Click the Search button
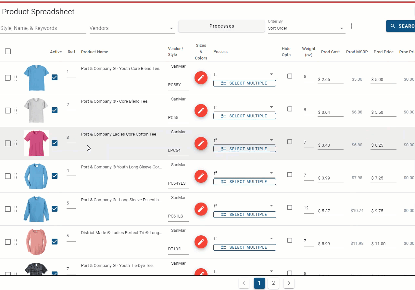The width and height of the screenshot is (415, 290). 401,26
